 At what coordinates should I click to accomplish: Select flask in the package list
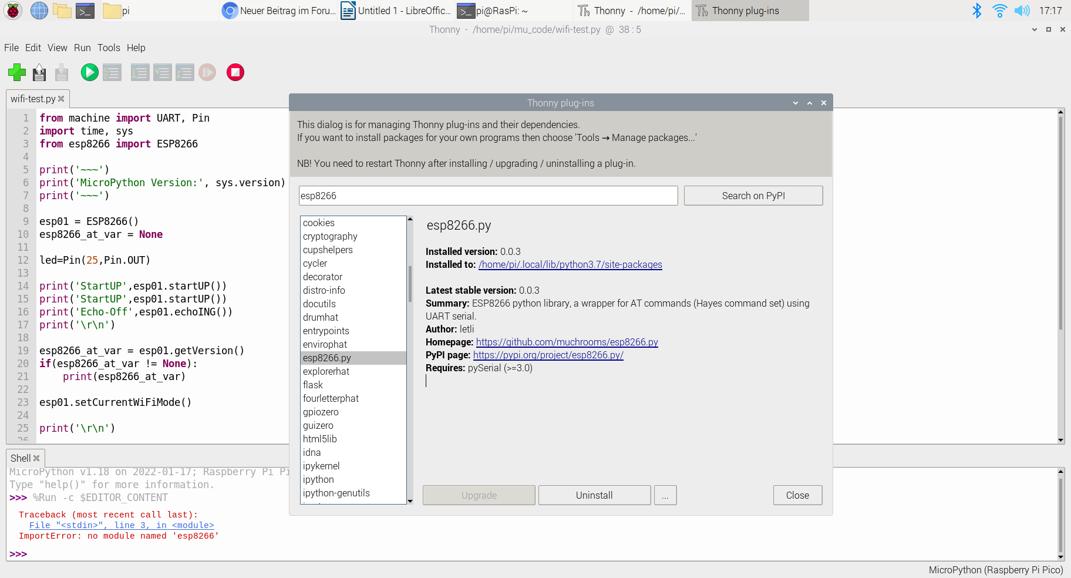pyautogui.click(x=353, y=385)
